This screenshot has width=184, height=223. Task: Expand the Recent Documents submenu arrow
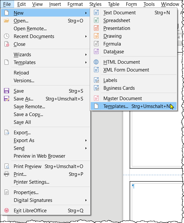[x=86, y=36]
